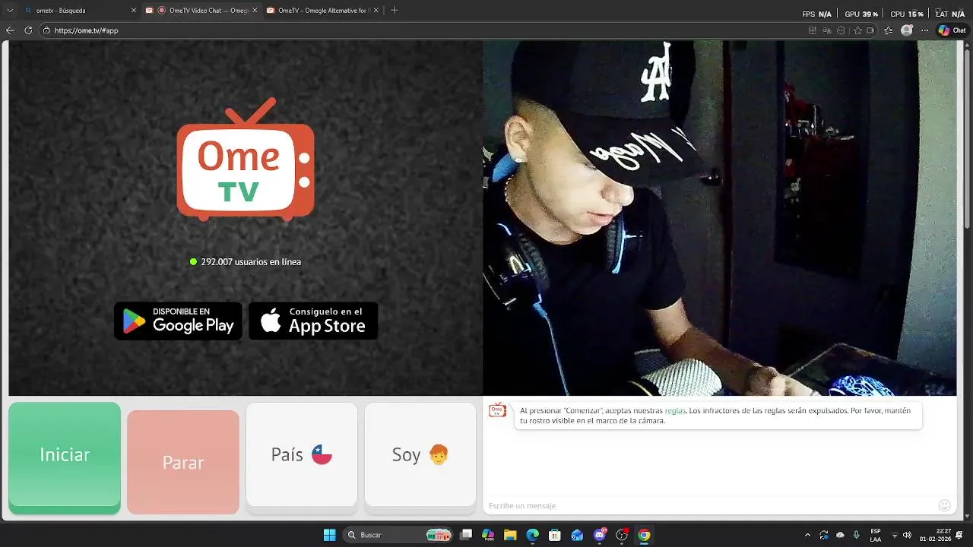Open the Windows Start menu
Viewport: 973px width, 547px height.
pos(329,535)
